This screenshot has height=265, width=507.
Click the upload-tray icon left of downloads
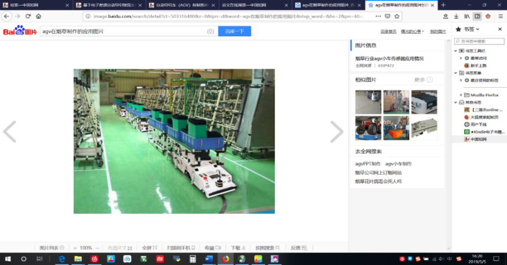click(445, 16)
